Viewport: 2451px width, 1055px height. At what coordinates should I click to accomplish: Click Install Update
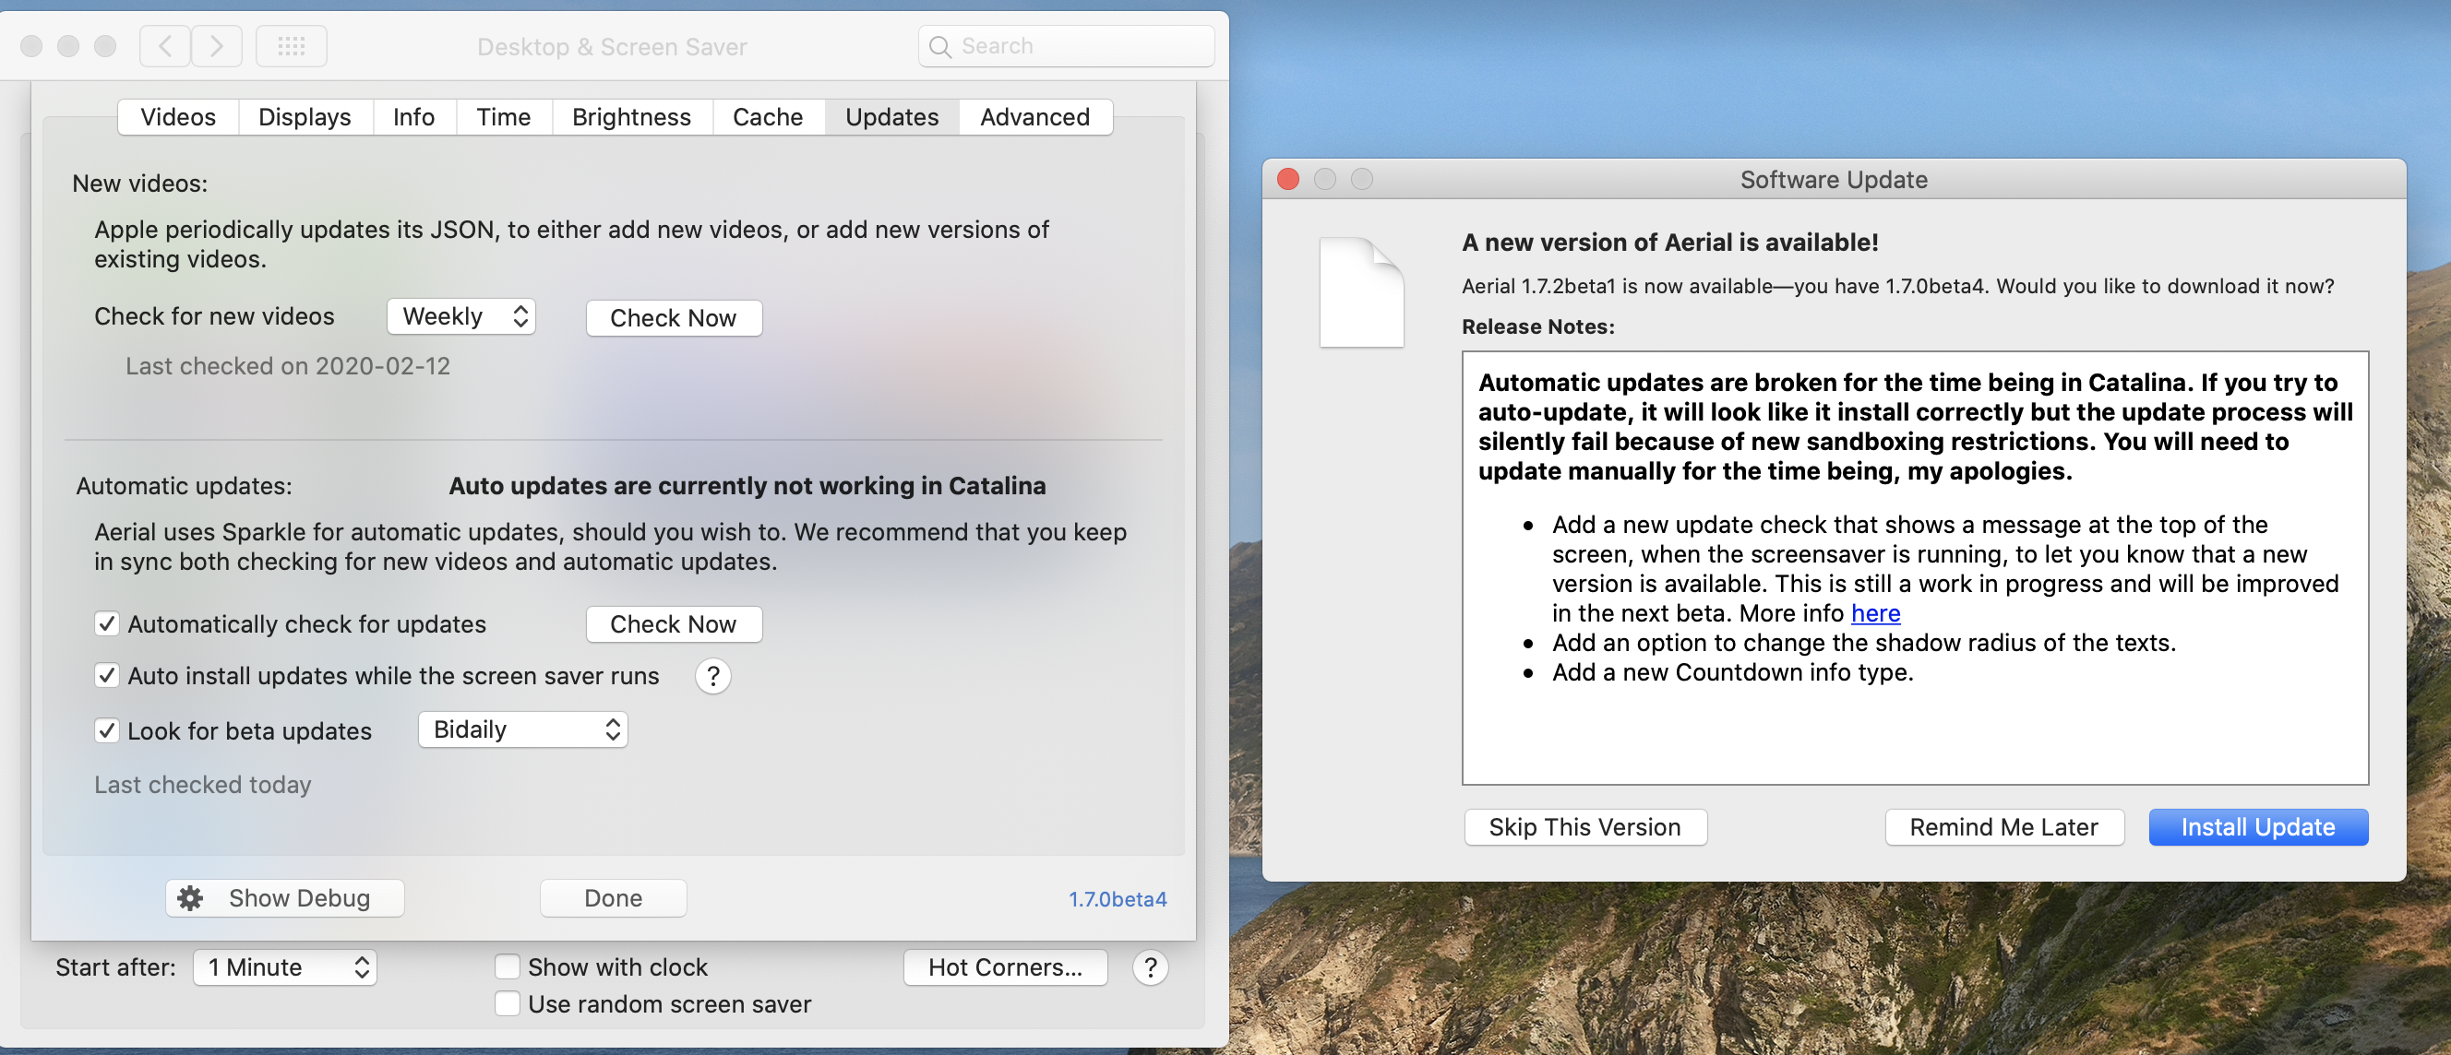click(2258, 826)
